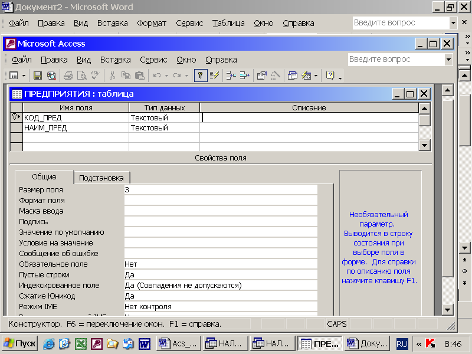Click the data type cell for КОД_ПРЕД
This screenshot has height=354, width=472.
click(165, 117)
